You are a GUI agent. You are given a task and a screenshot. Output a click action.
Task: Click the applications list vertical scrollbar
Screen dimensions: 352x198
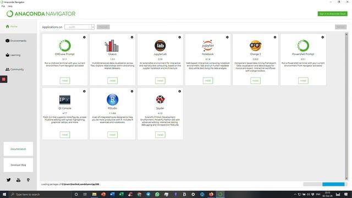click(x=346, y=106)
